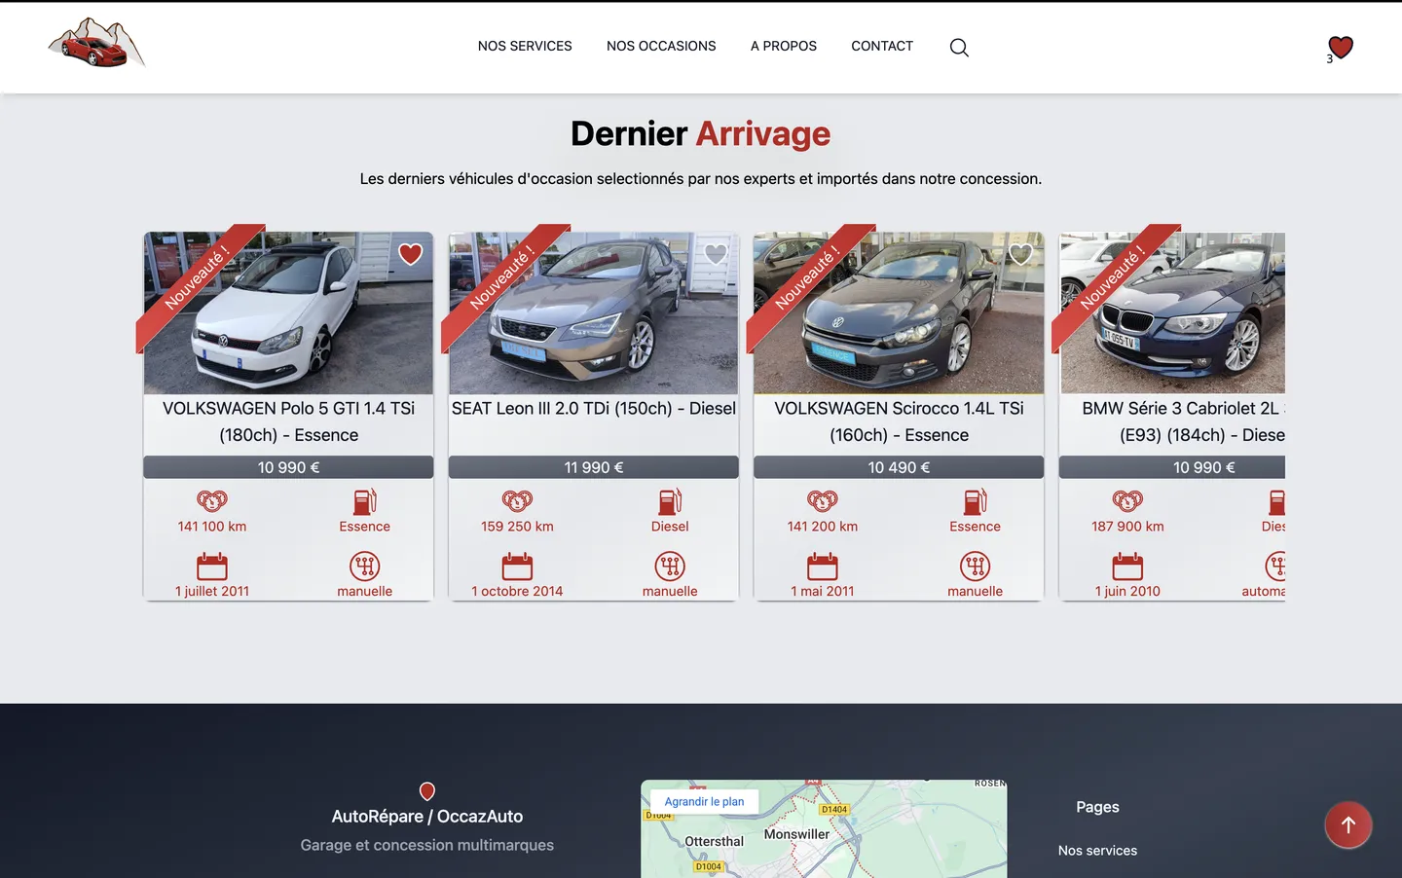Navigate to CONTACT page
The width and height of the screenshot is (1402, 878).
click(x=882, y=46)
